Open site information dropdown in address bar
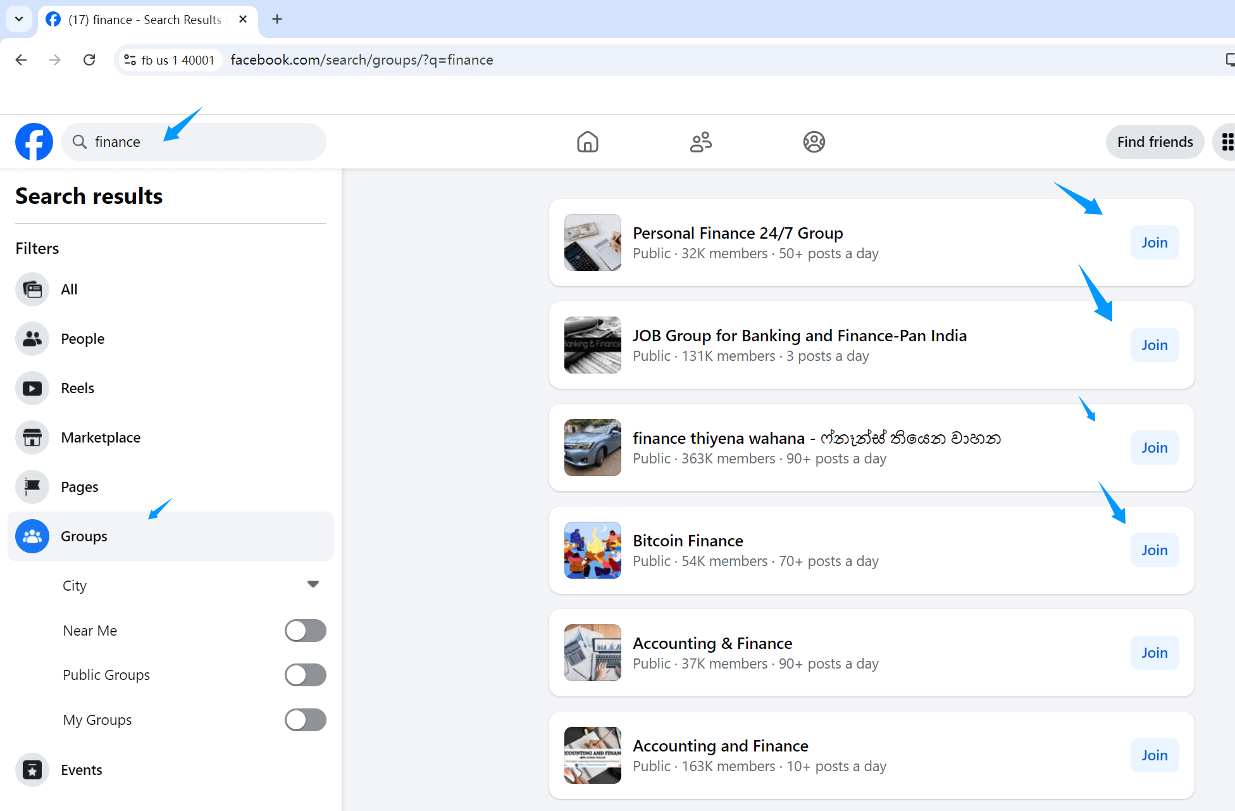The height and width of the screenshot is (811, 1235). click(130, 60)
